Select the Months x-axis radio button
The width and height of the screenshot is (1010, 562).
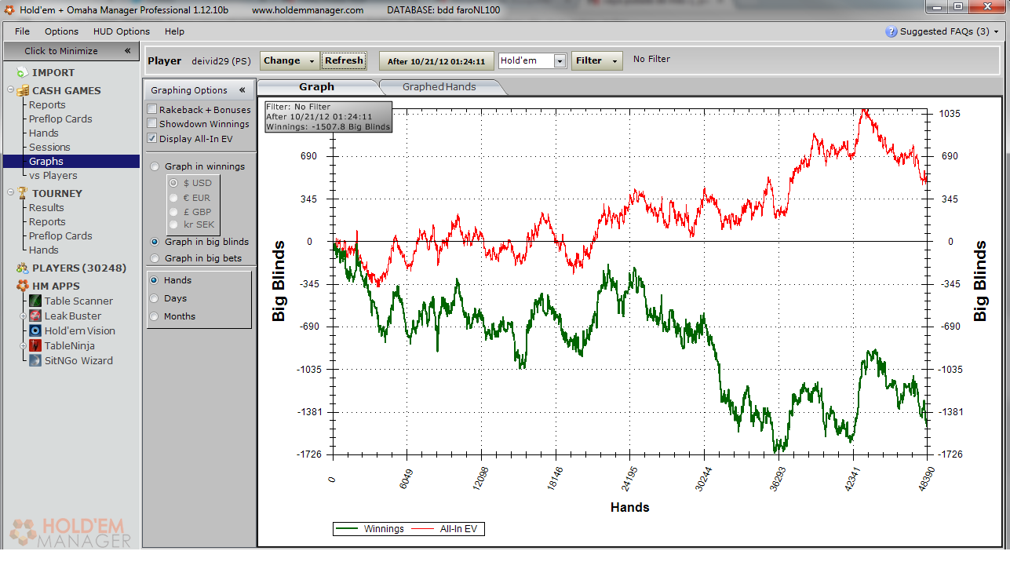(154, 316)
